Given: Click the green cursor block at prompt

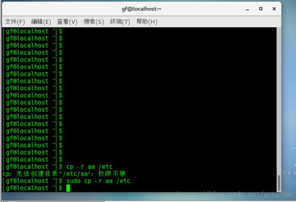Looking at the screenshot, I should [x=68, y=188].
